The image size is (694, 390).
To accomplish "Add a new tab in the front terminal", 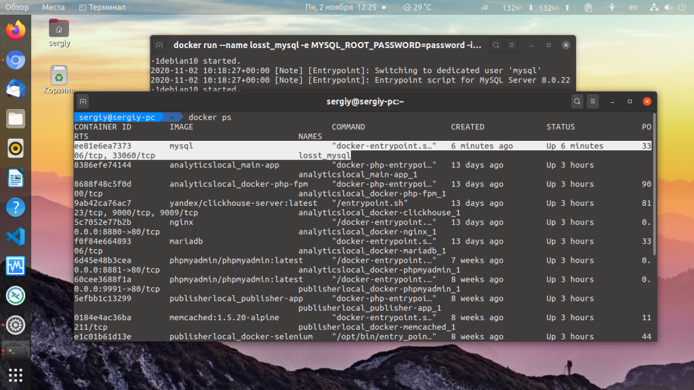I will pyautogui.click(x=83, y=102).
